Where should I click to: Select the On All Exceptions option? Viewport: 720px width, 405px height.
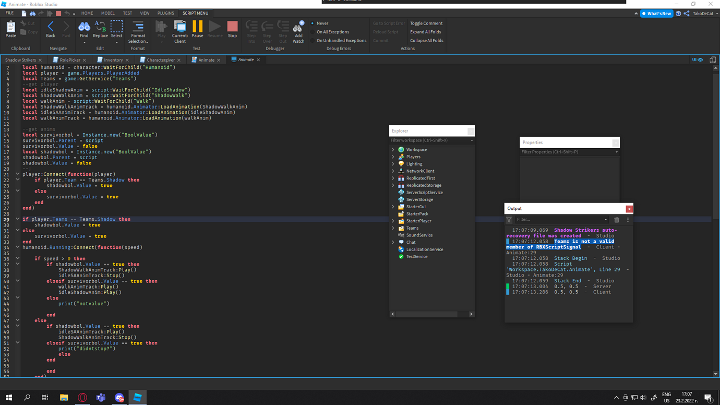pos(330,32)
